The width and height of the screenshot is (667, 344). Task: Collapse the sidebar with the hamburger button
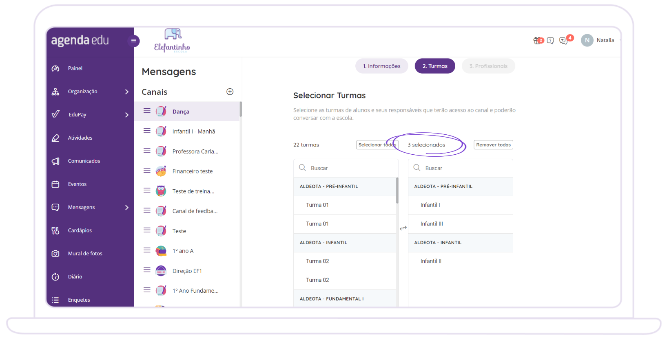[133, 41]
